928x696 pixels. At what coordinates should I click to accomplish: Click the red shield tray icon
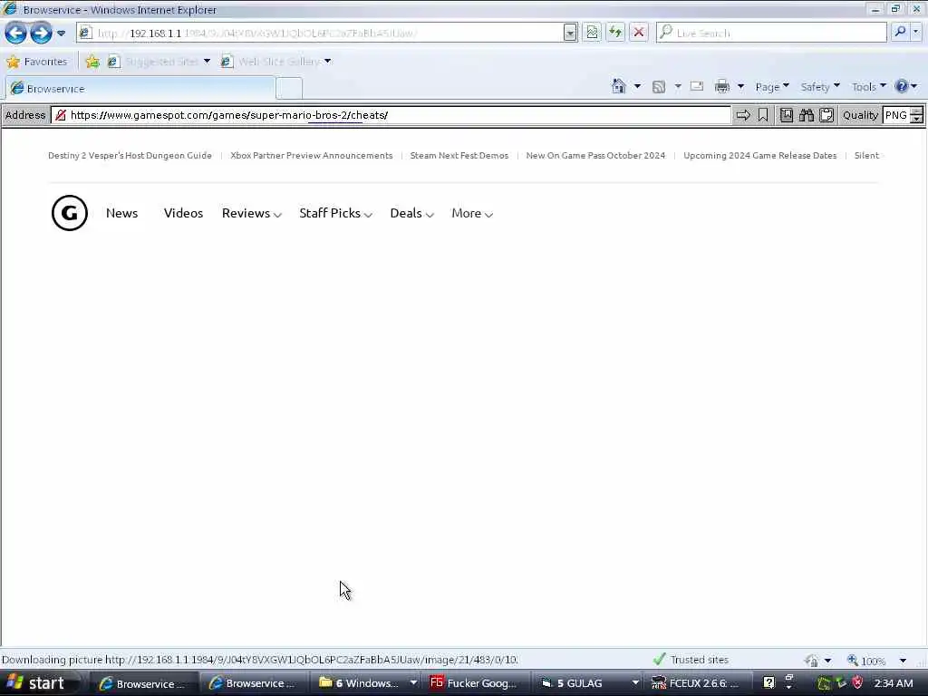click(857, 683)
